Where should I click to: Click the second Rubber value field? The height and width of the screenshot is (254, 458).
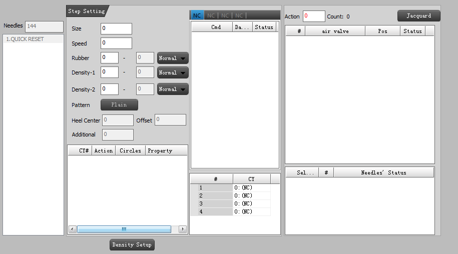click(x=145, y=57)
